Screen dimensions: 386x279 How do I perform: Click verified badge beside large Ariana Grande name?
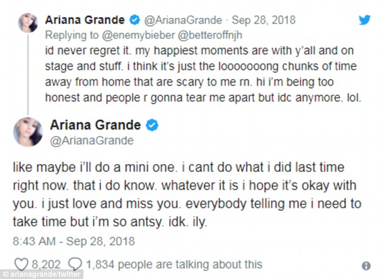point(152,125)
